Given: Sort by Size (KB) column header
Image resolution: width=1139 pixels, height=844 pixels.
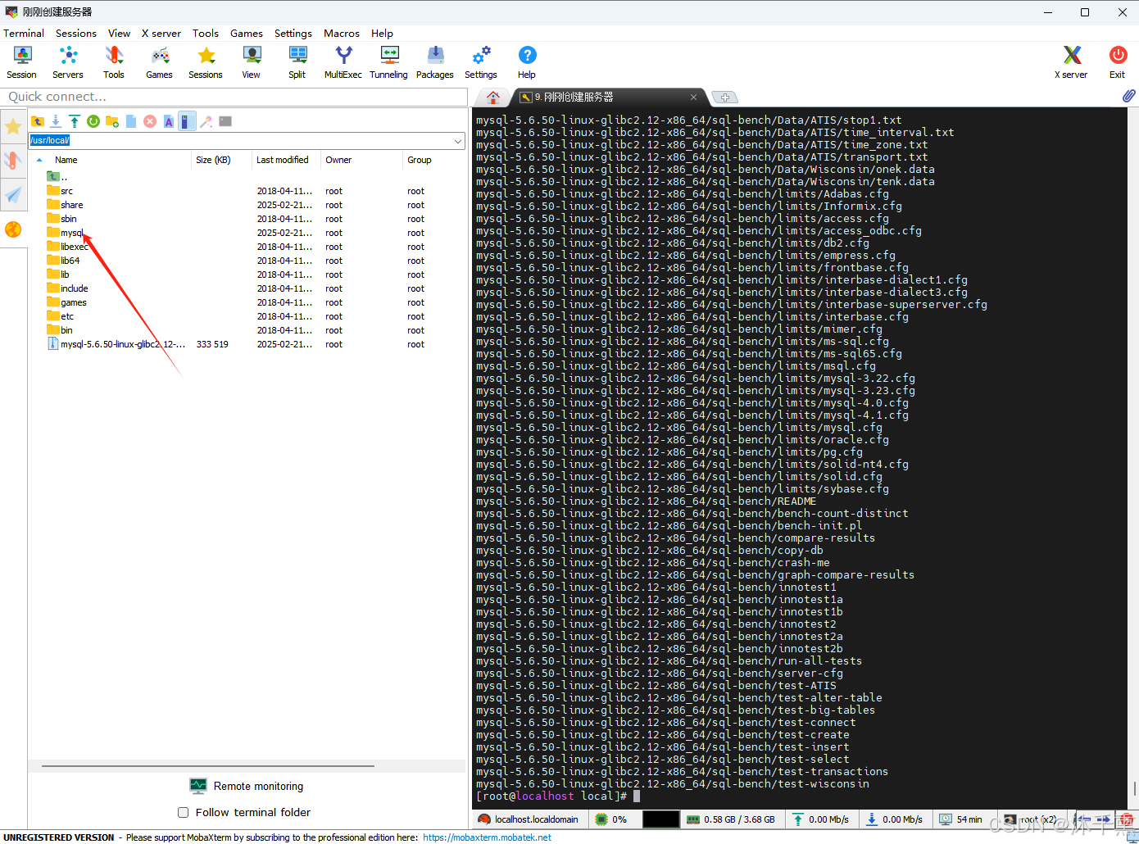Looking at the screenshot, I should point(214,160).
